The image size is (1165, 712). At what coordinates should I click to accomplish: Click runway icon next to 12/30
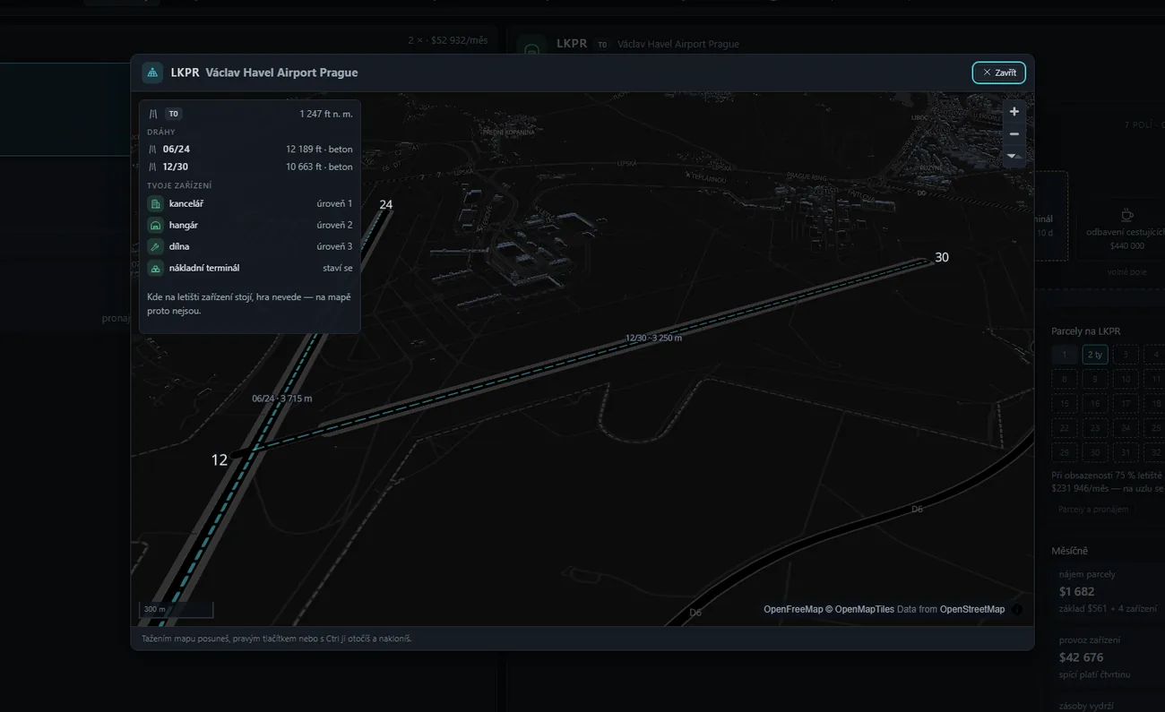(x=153, y=167)
